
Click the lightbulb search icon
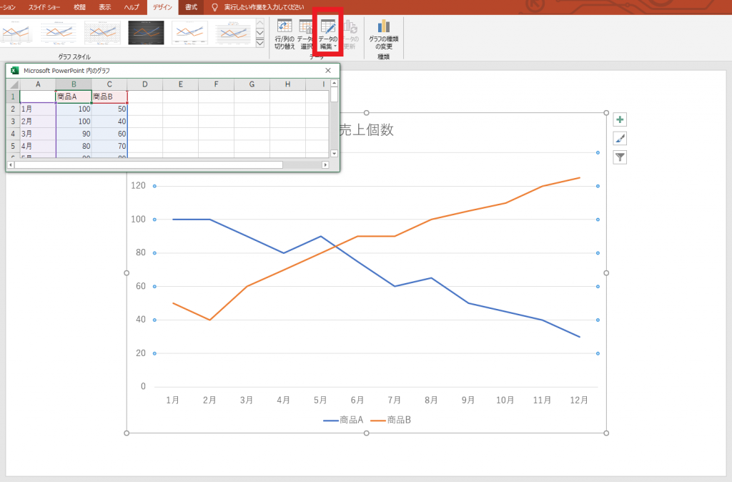[x=214, y=6]
